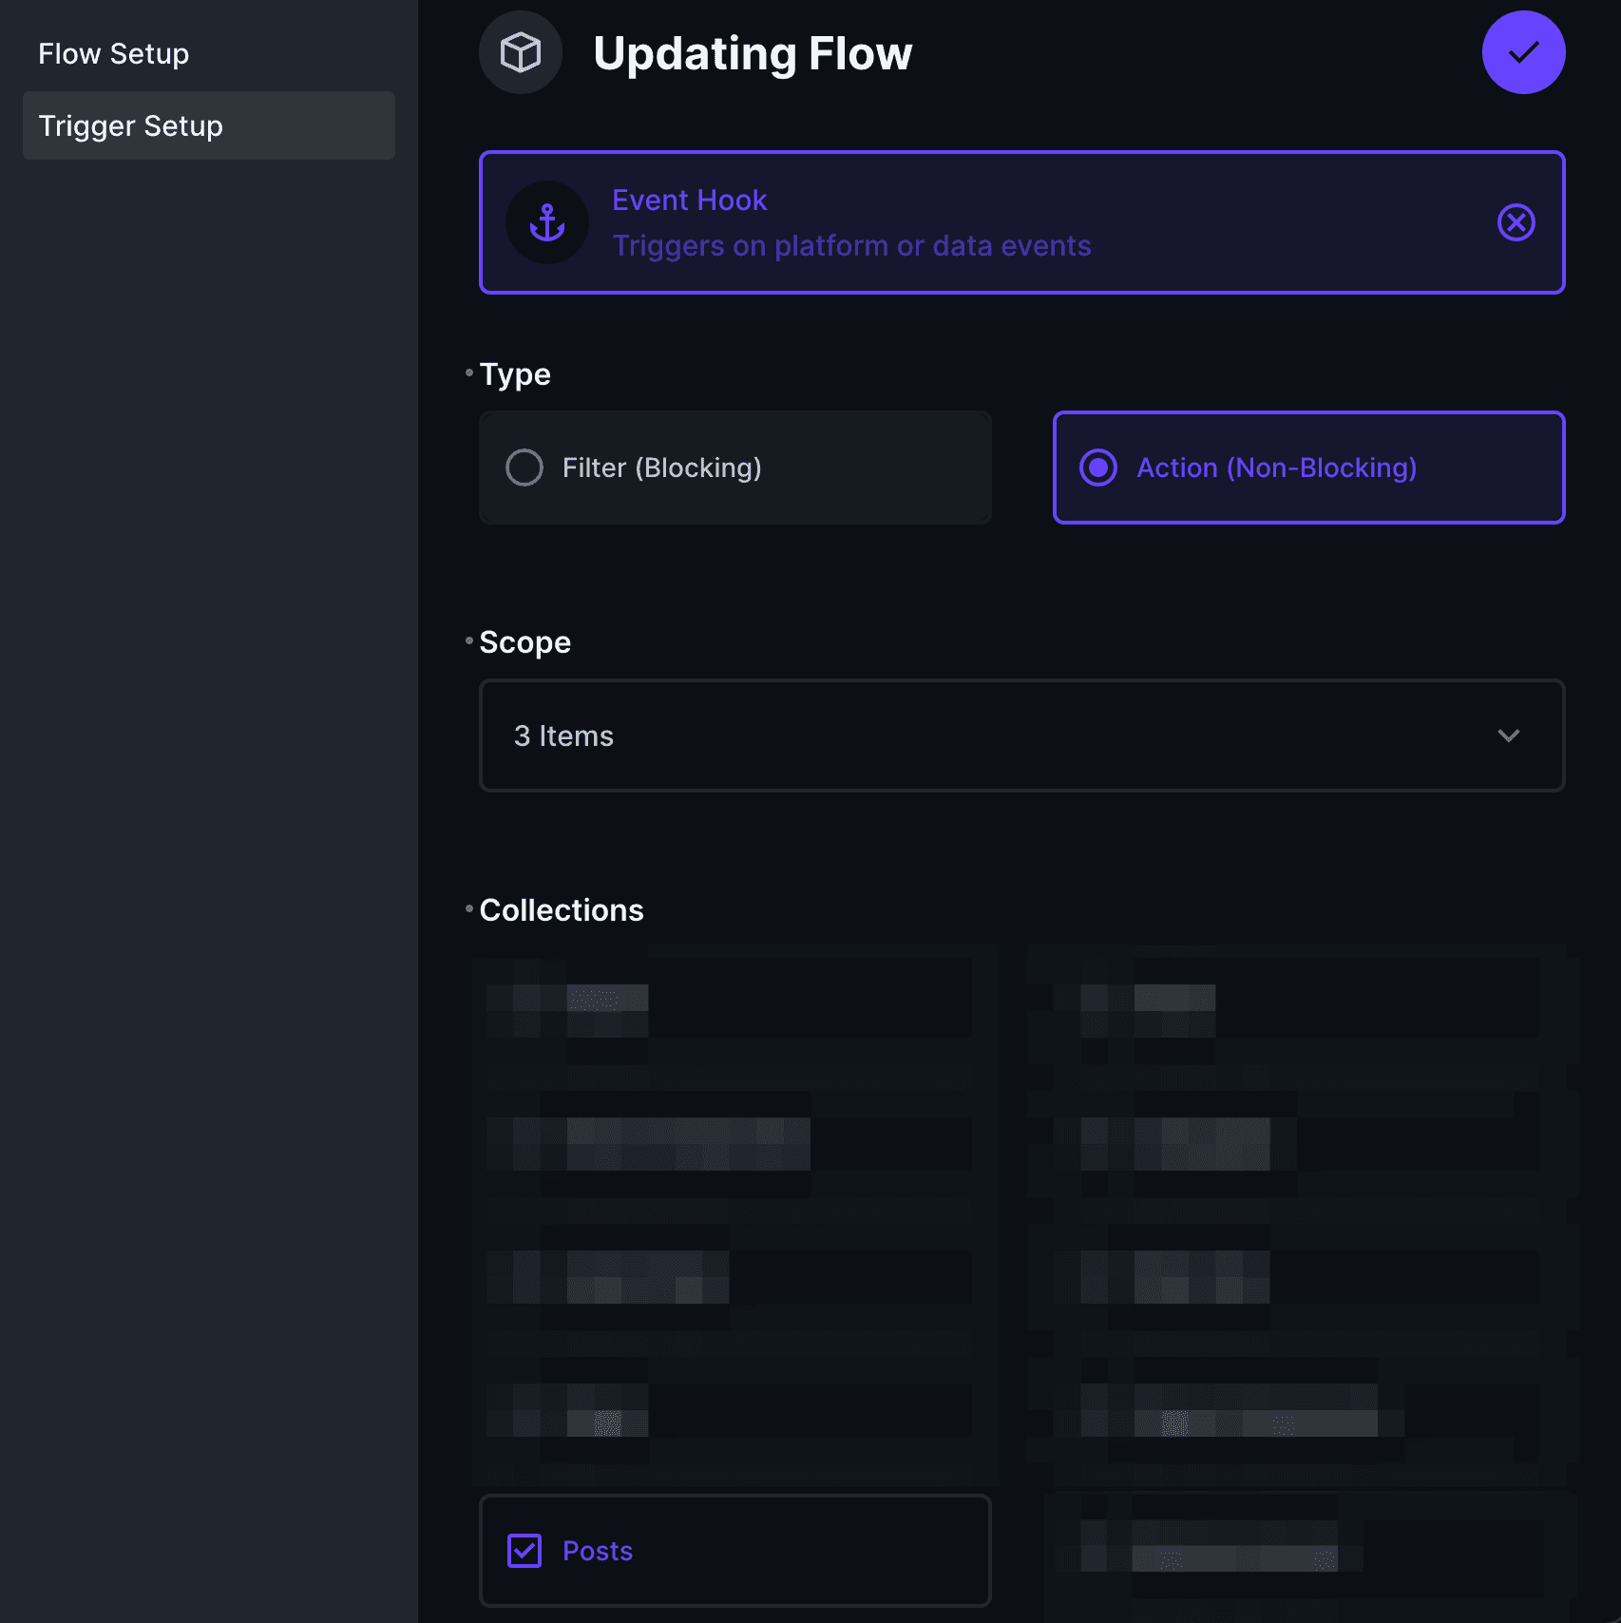Click the anchor icon on Event Hook card
Screen dimensions: 1621x1623
[548, 221]
